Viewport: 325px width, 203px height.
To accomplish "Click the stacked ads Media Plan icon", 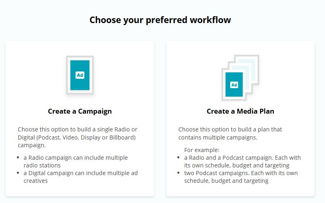I will coord(240,78).
